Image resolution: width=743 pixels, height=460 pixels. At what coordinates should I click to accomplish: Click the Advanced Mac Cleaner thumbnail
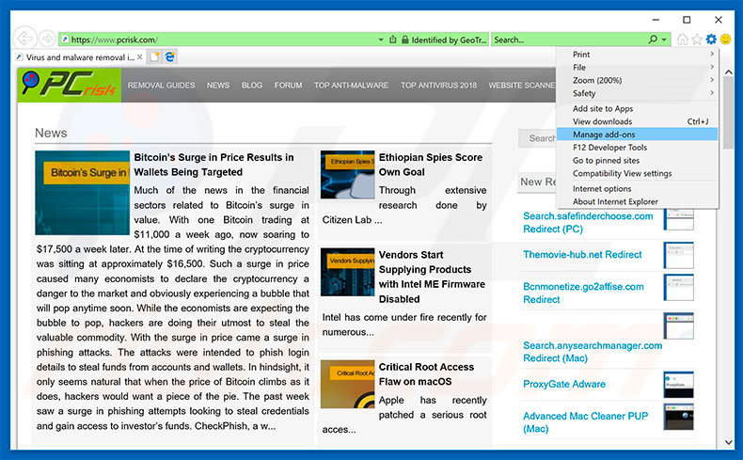click(x=678, y=417)
